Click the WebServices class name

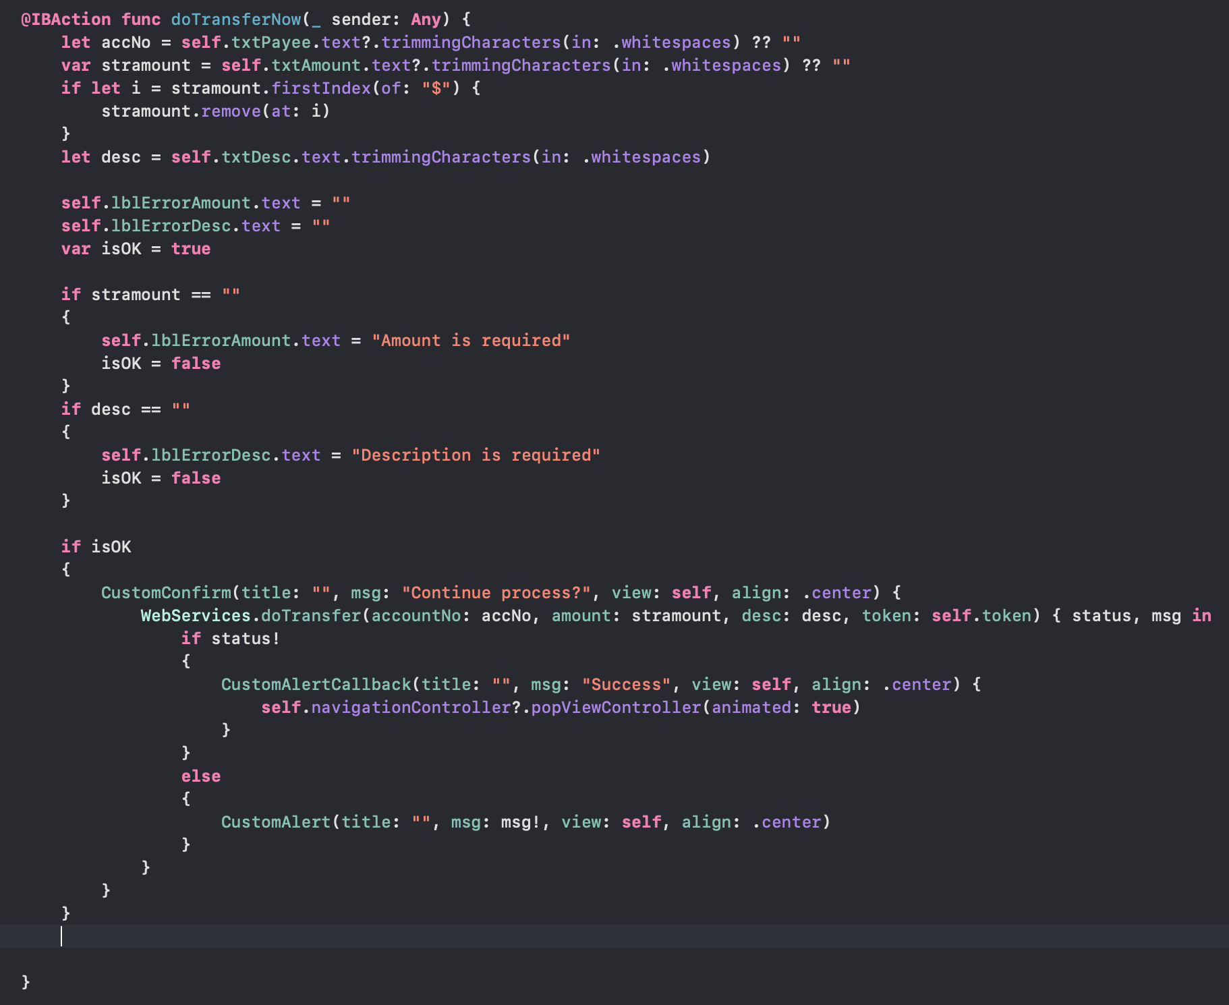196,616
